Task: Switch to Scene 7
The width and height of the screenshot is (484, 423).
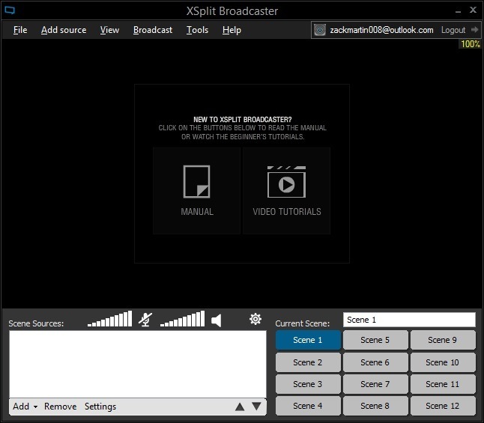Action: coord(375,384)
